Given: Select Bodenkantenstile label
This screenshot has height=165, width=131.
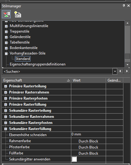Looking at the screenshot, I should (x=23, y=48).
